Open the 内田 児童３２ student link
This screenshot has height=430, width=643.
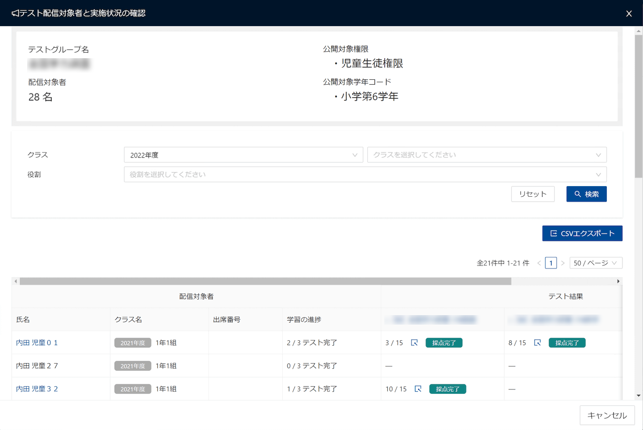37,389
